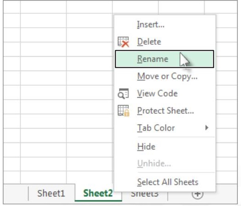241x206 pixels.
Task: Add a new sheet with plus button
Action: (x=198, y=194)
